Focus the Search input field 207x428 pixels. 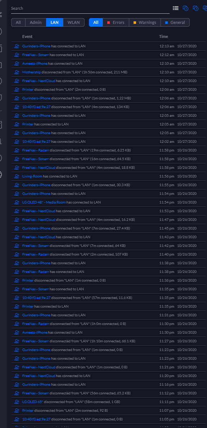90,8
